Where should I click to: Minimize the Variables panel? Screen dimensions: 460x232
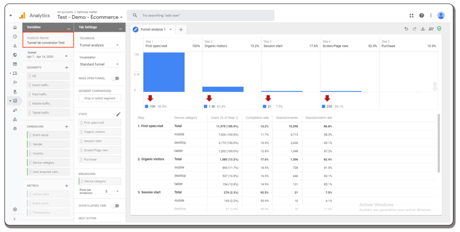pyautogui.click(x=69, y=28)
